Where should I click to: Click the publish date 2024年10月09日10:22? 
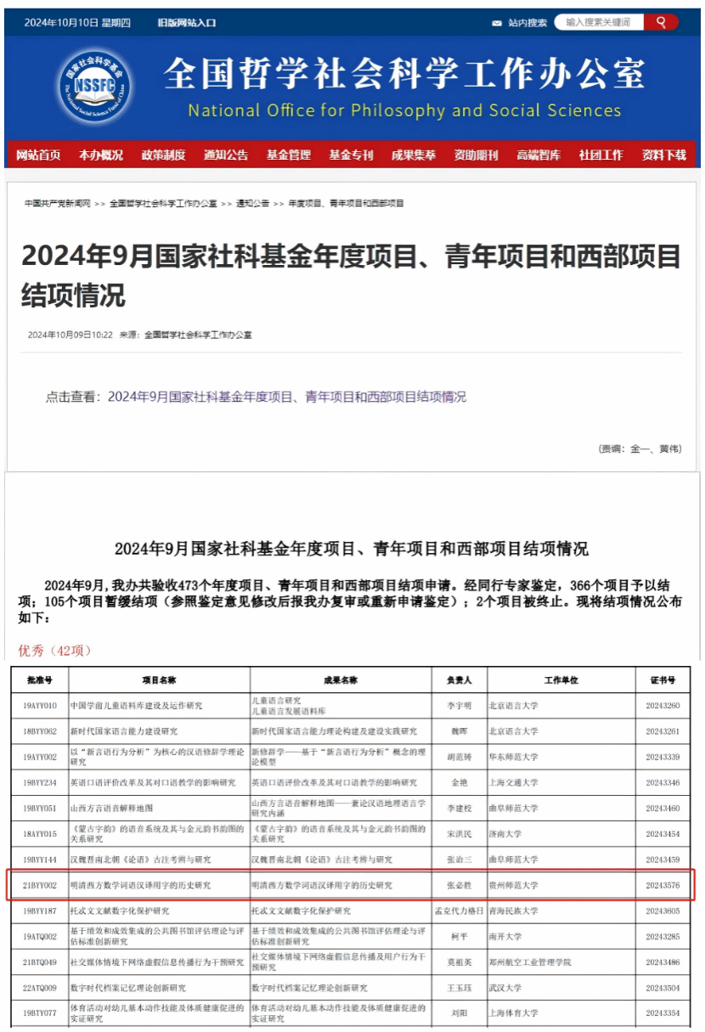(x=70, y=335)
